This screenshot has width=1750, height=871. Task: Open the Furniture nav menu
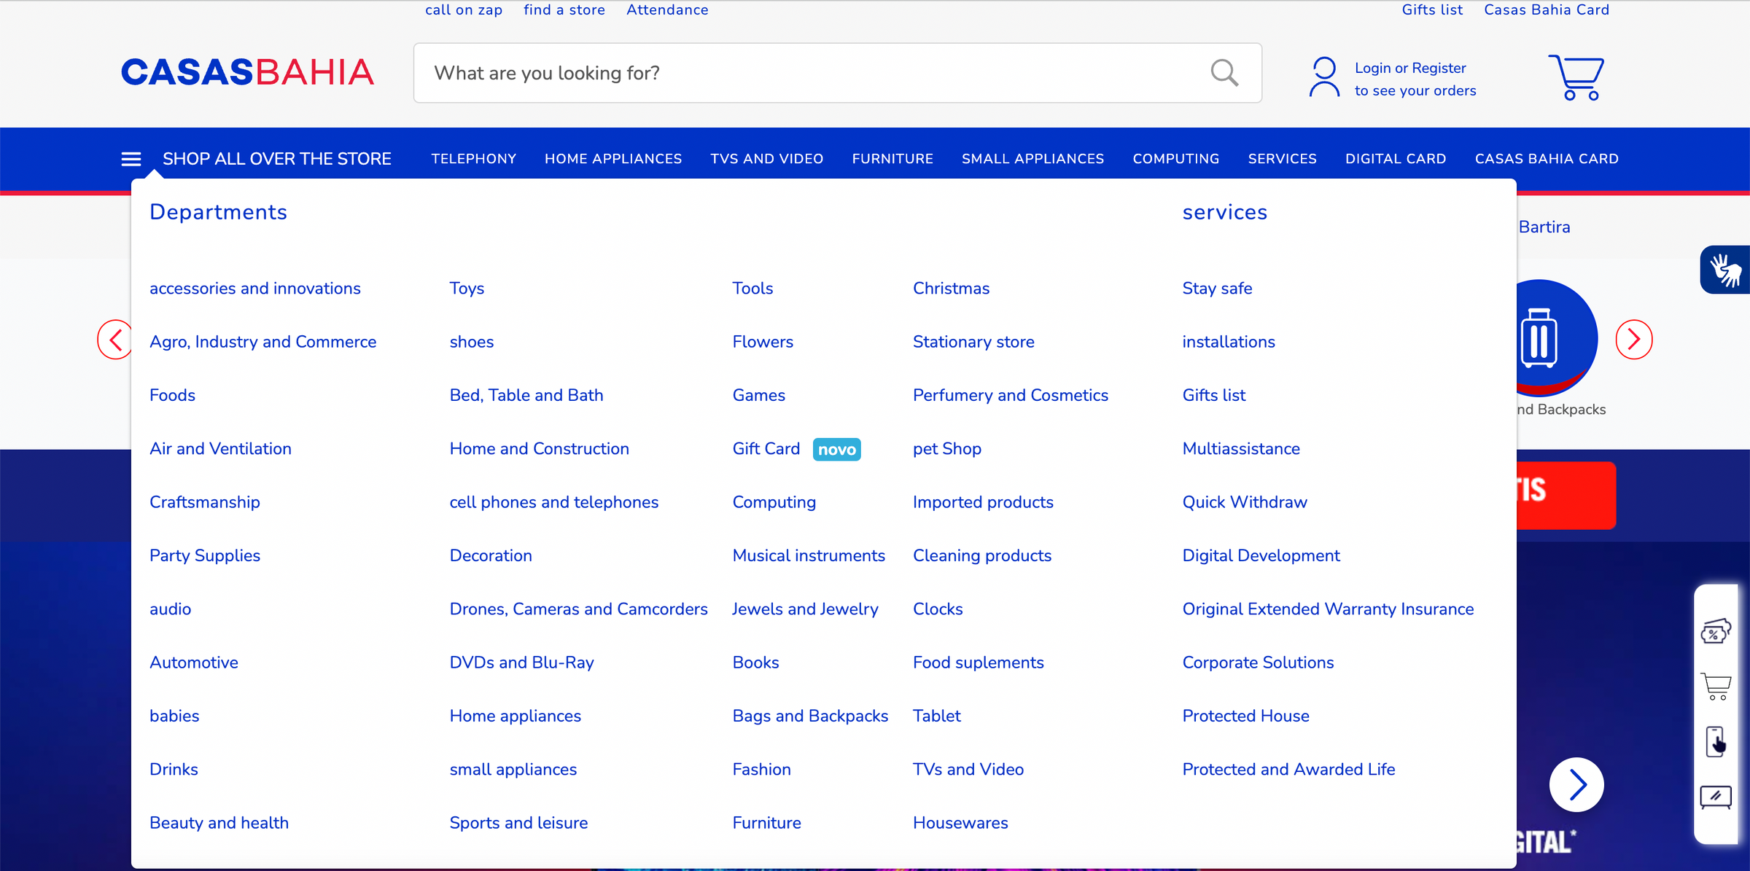point(892,159)
